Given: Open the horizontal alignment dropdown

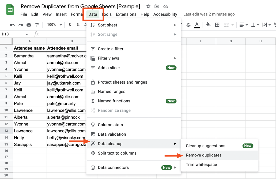Looking at the screenshot, I should pos(243,24).
